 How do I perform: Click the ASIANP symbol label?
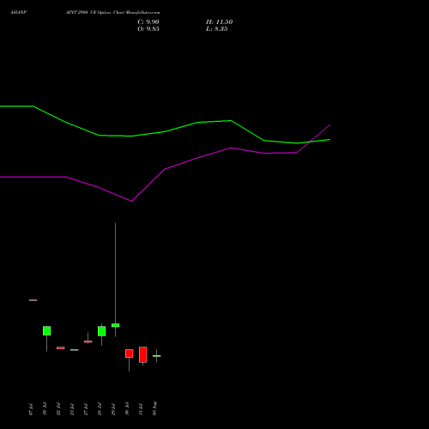18,13
